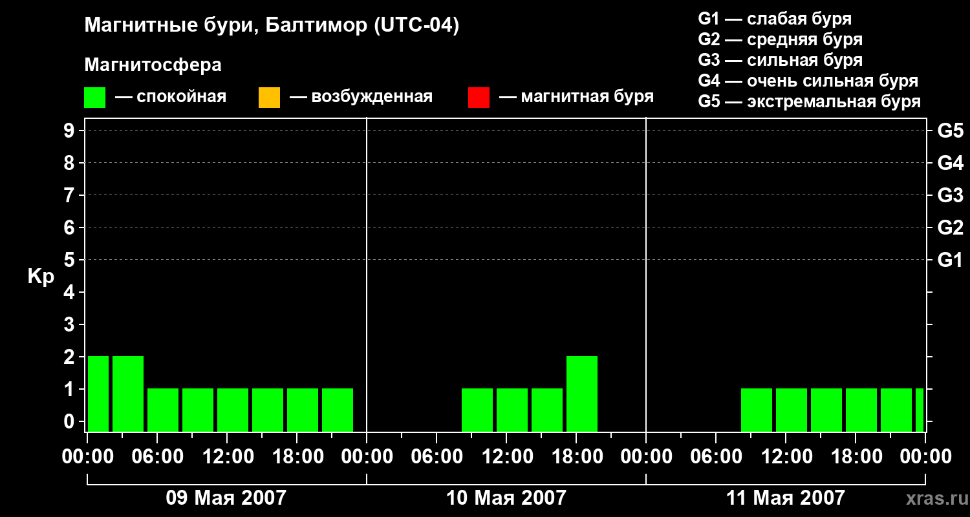970x517 pixels.
Task: Click the narrow final bar on 11 May
Action: (x=920, y=410)
